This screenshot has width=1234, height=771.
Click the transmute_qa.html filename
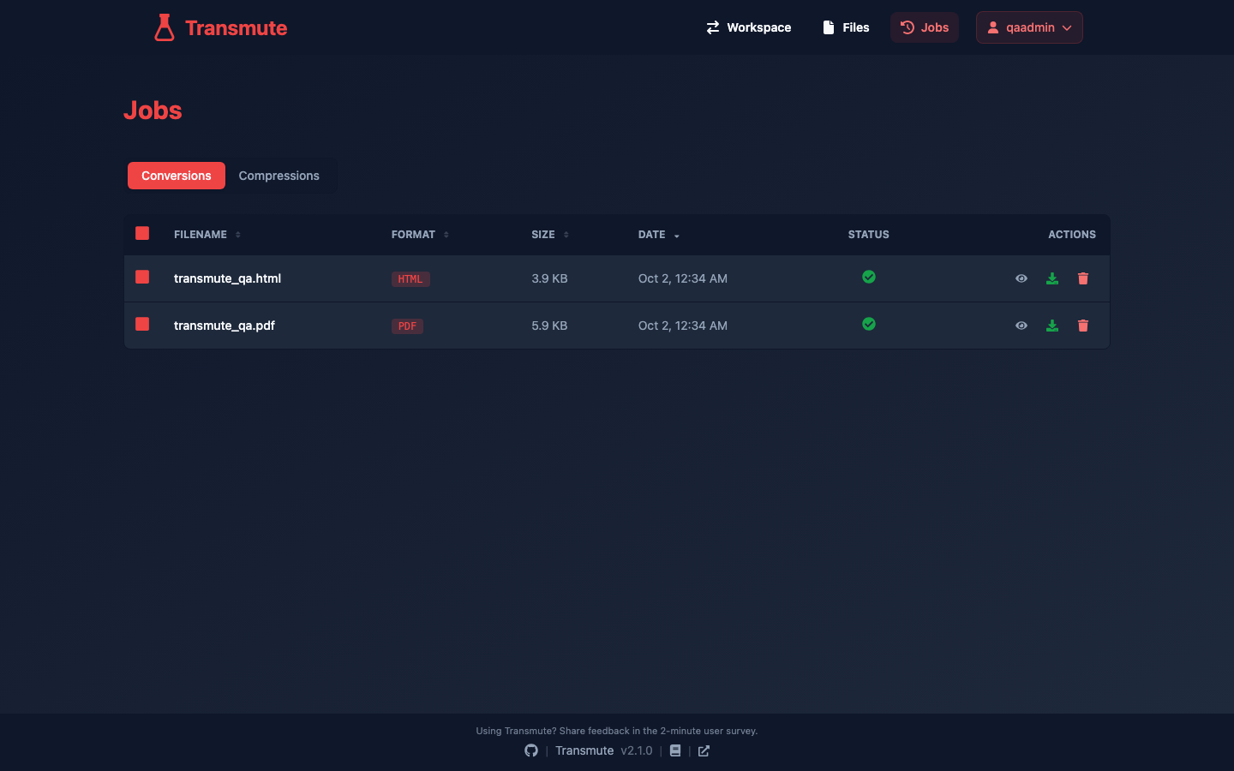pos(227,278)
